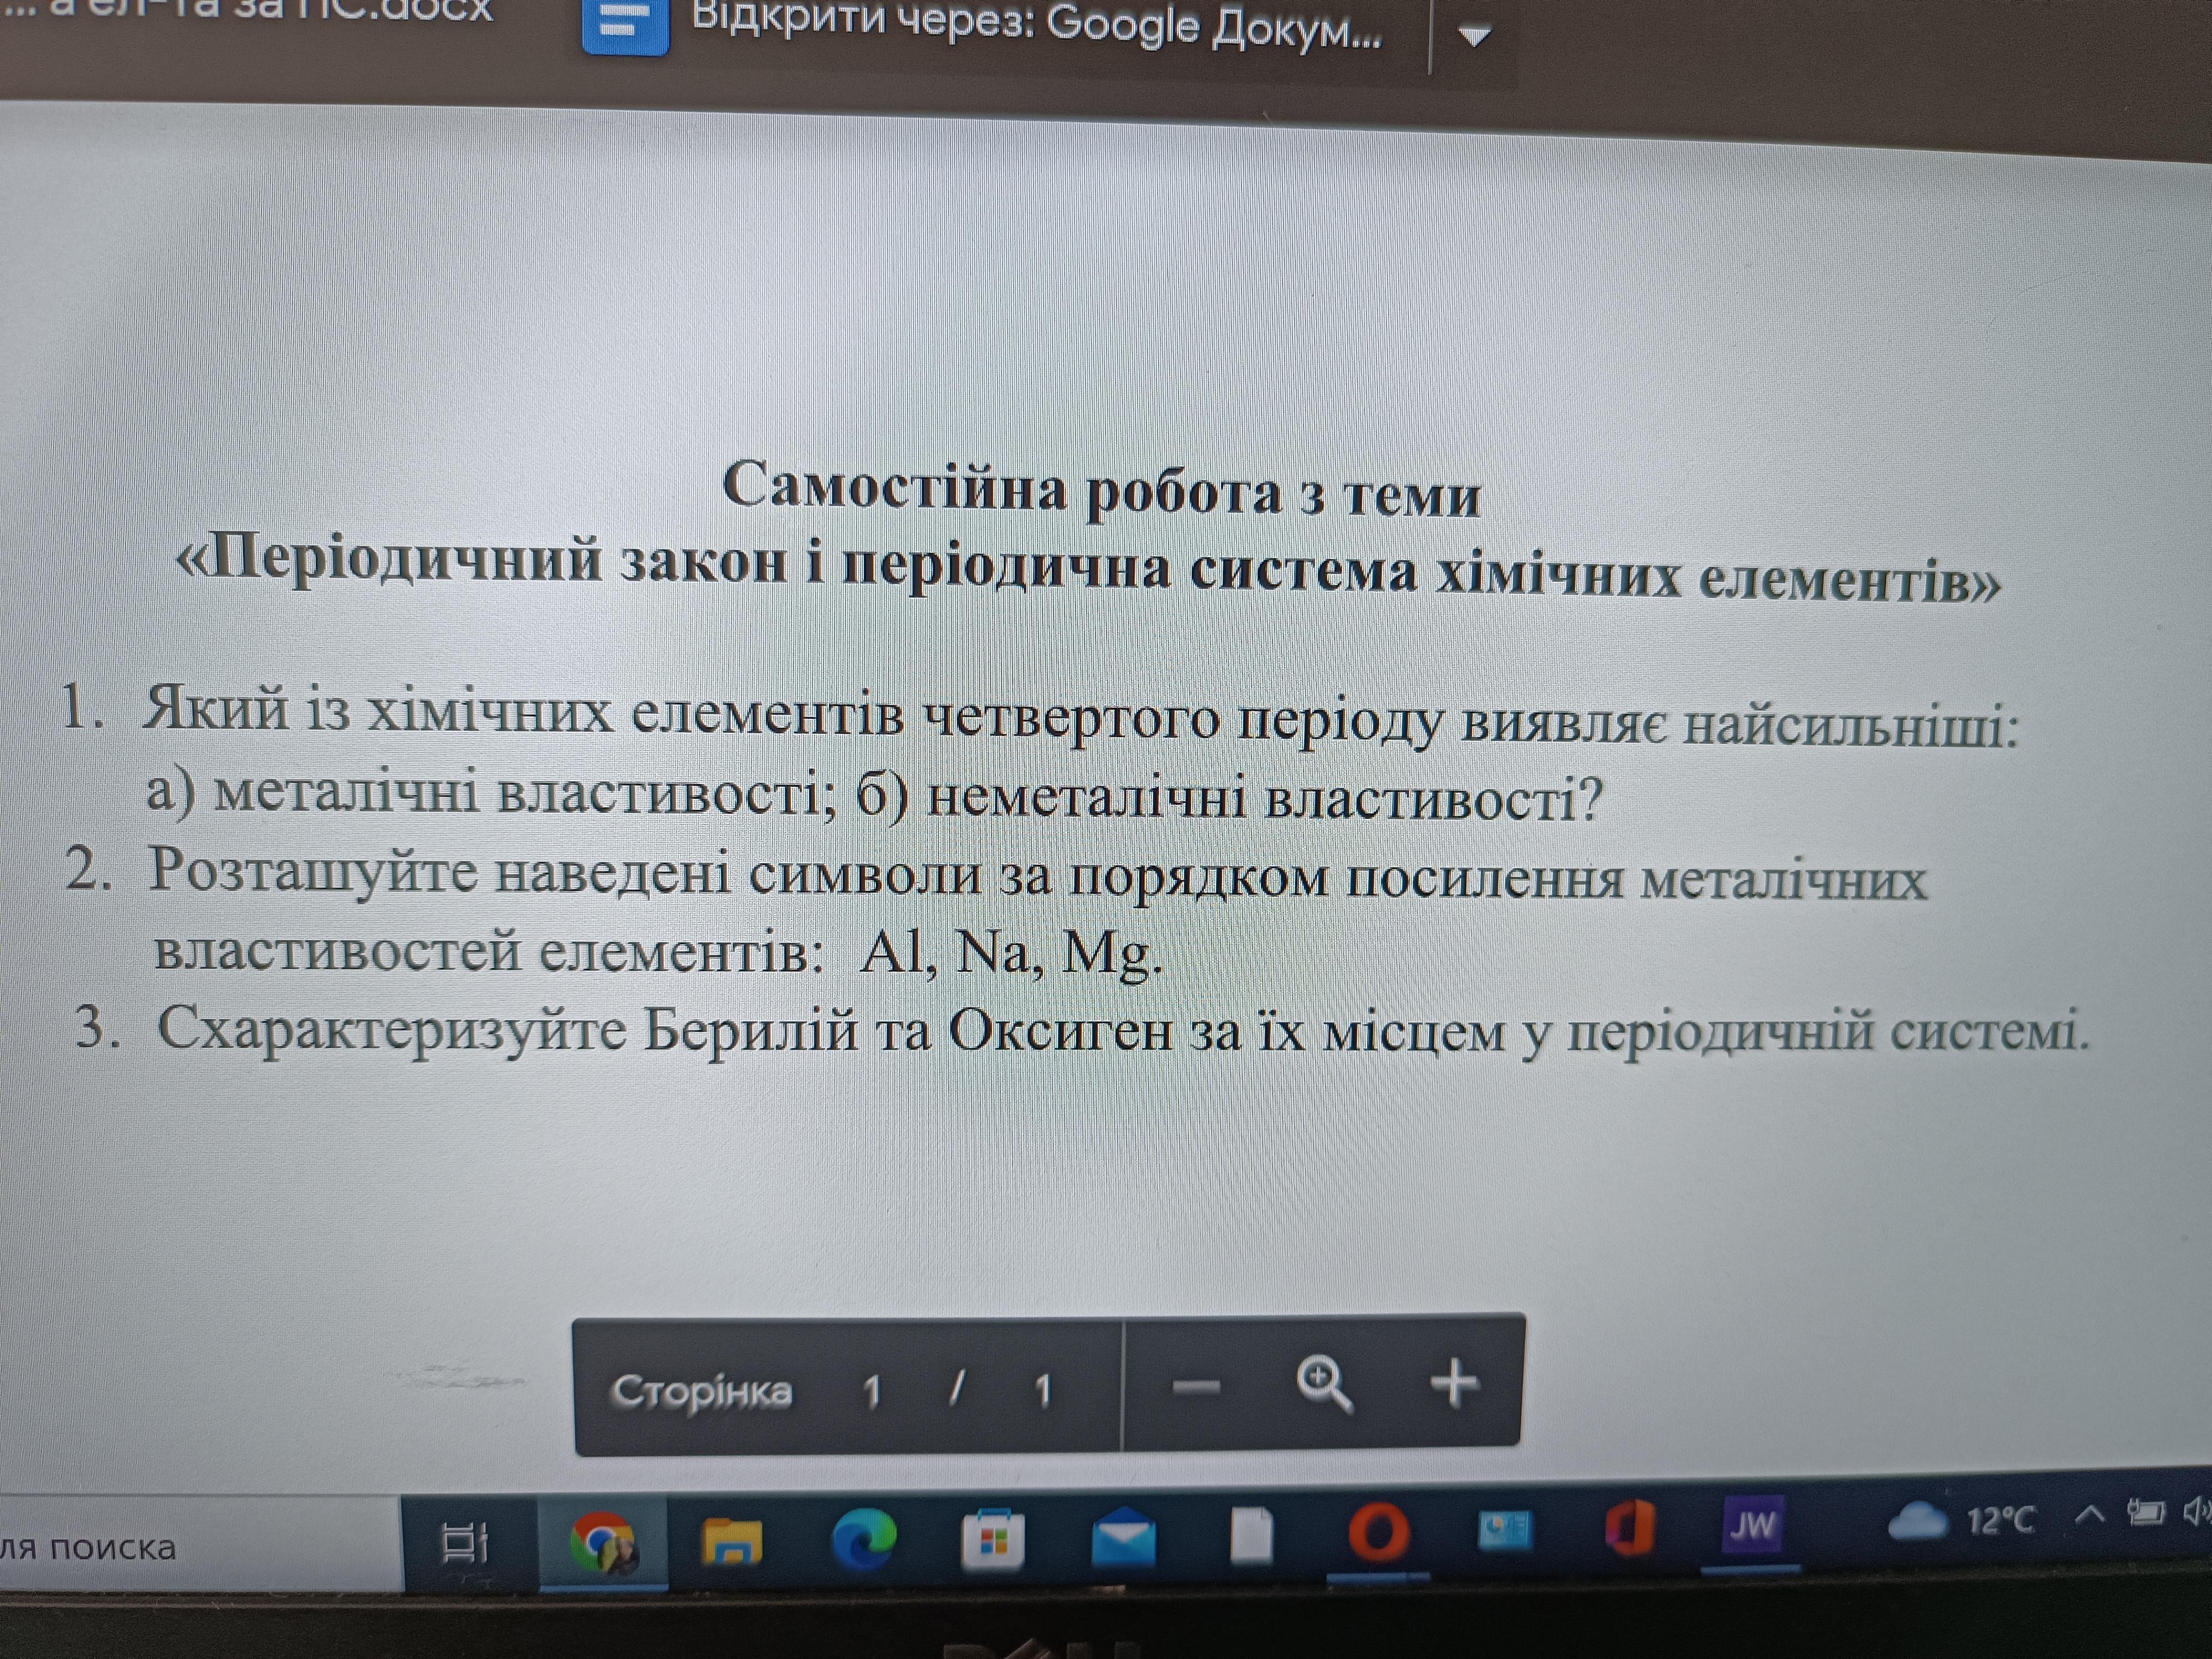The image size is (2212, 1659).
Task: Launch Microsoft Edge from the taskbar
Action: [x=864, y=1540]
